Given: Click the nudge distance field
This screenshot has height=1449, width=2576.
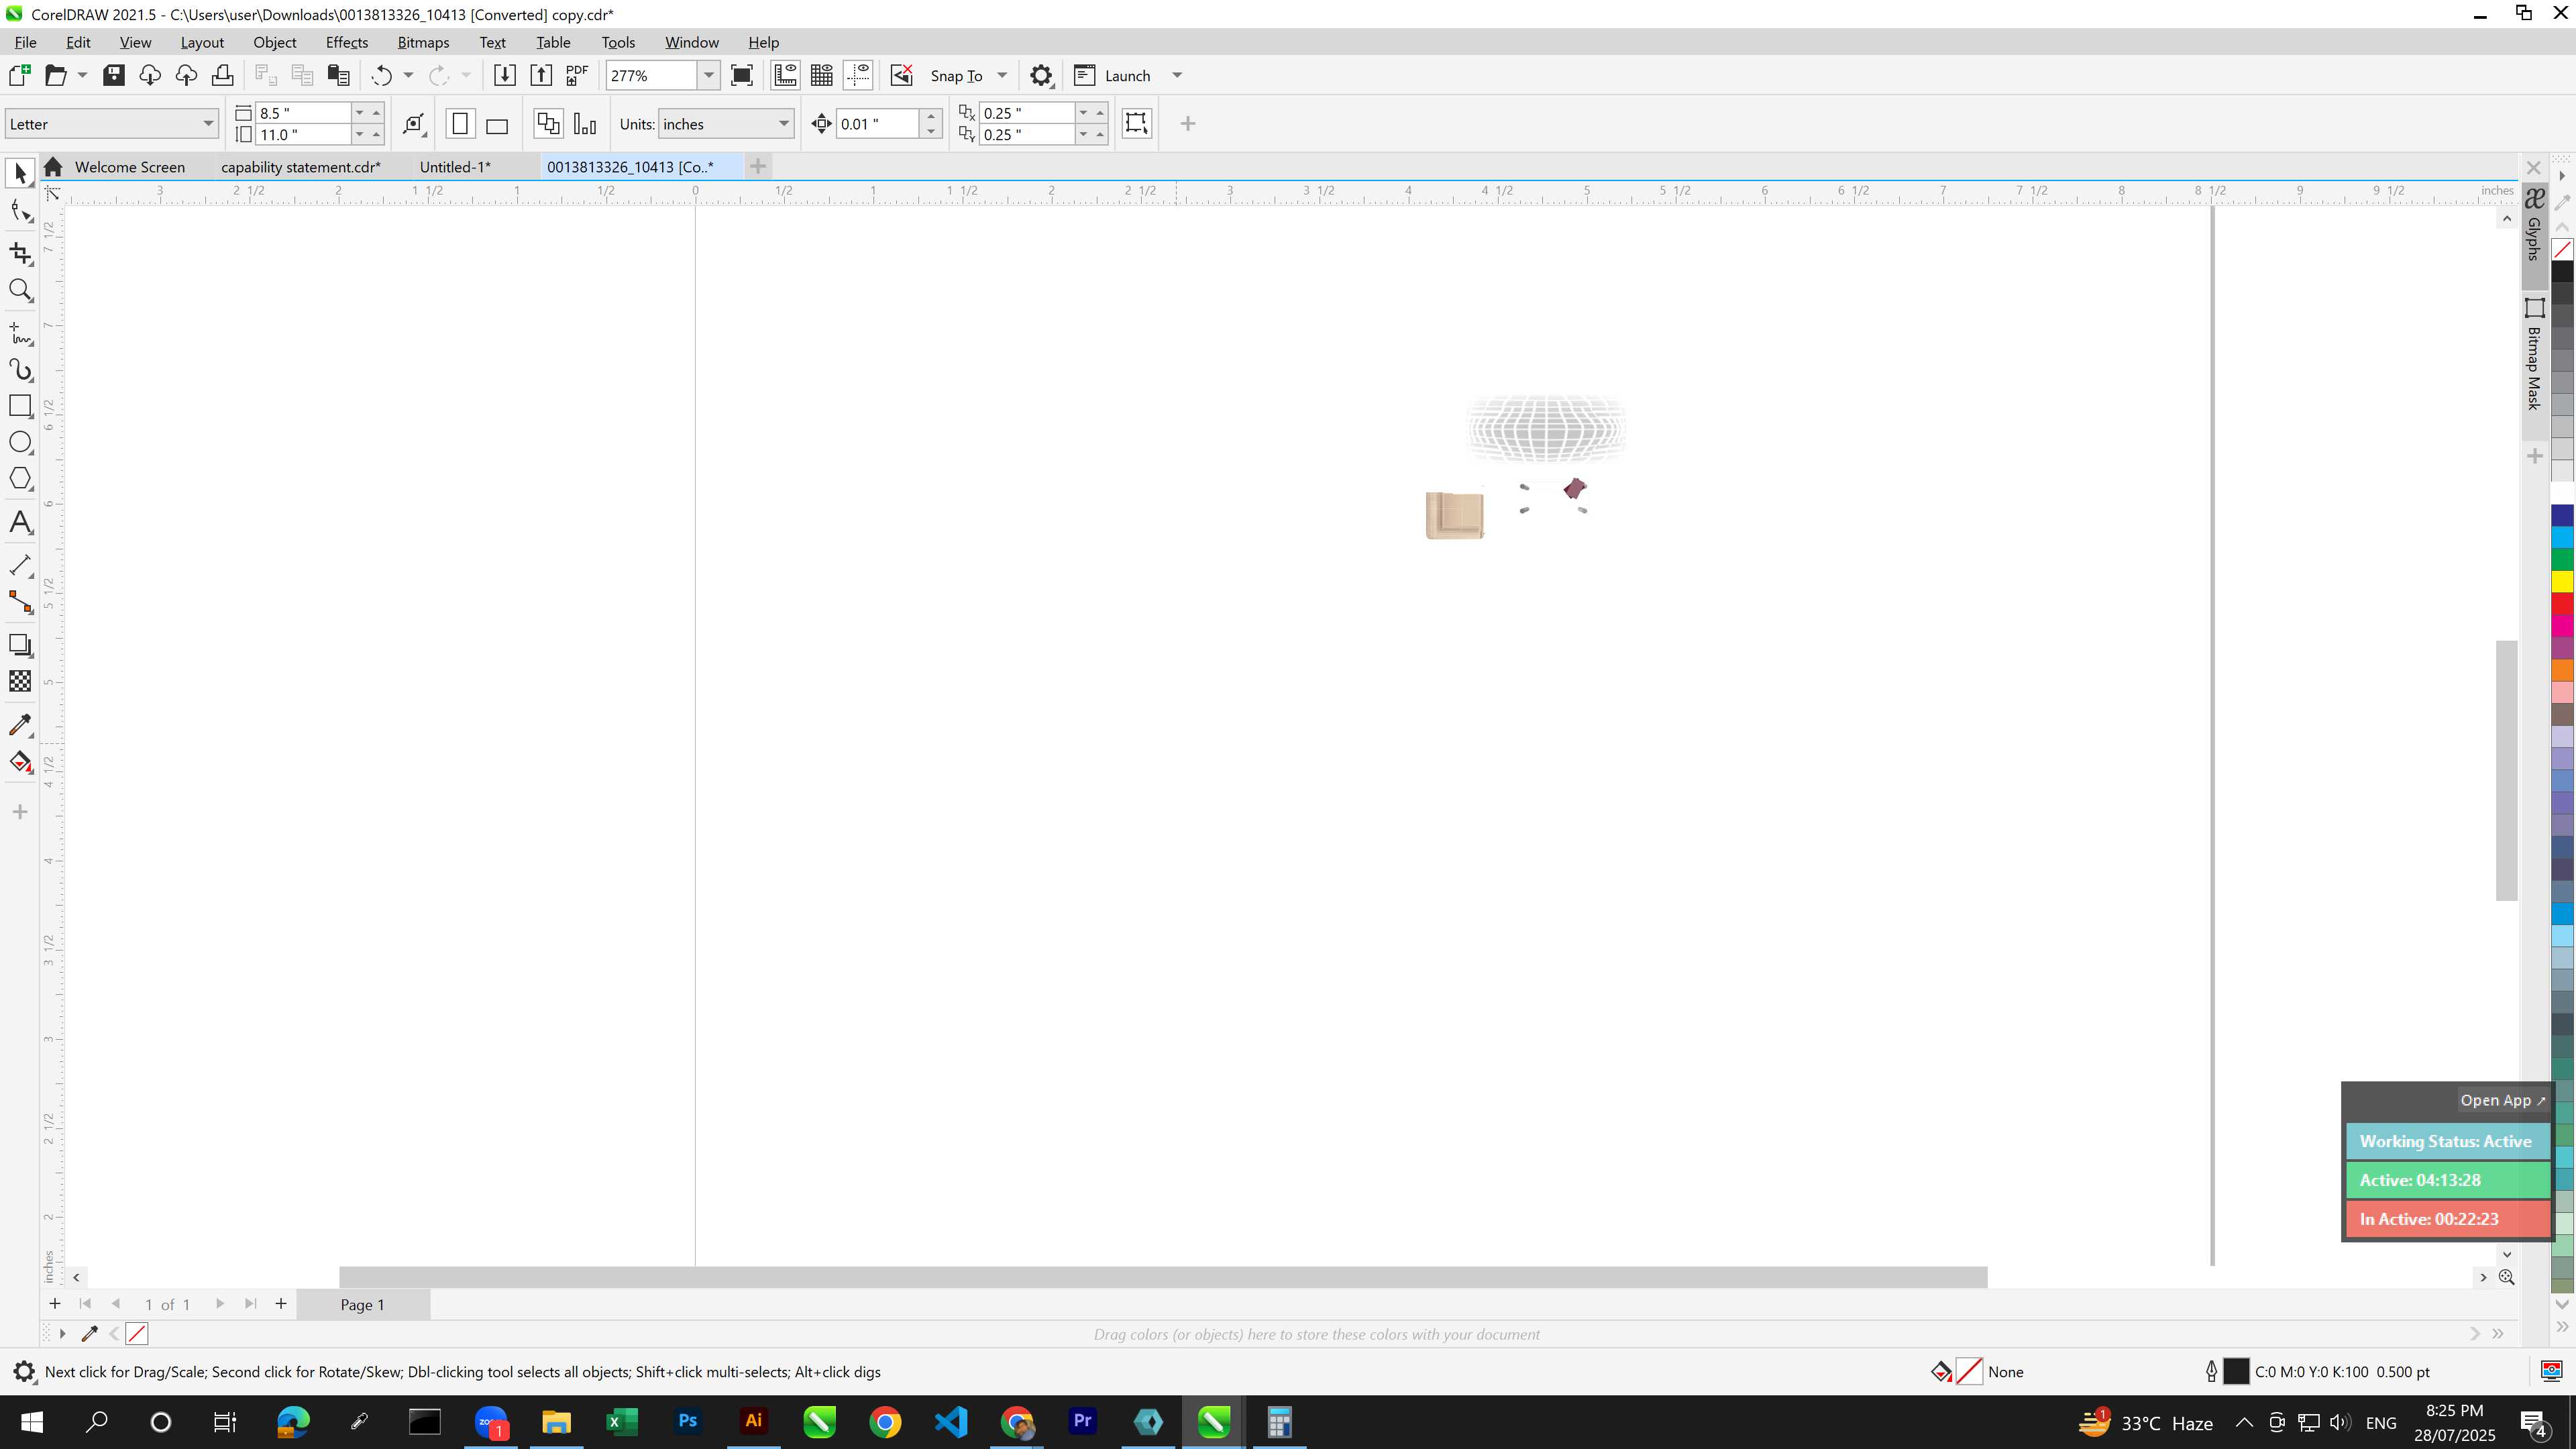Looking at the screenshot, I should pos(876,124).
